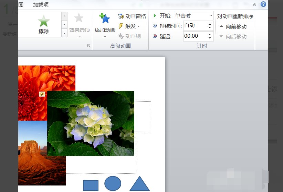This screenshot has width=283, height=192.
Task: Move animation later with 向后移动
Action: (233, 37)
